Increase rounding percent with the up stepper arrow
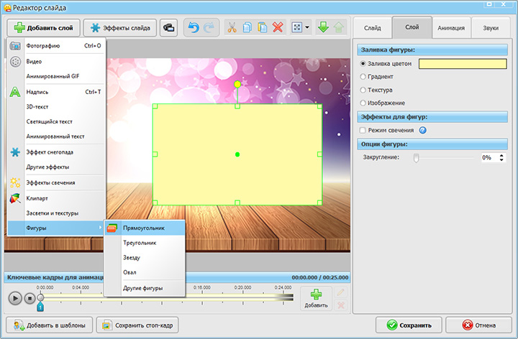Screen dimensions: 518x339 pos(501,155)
